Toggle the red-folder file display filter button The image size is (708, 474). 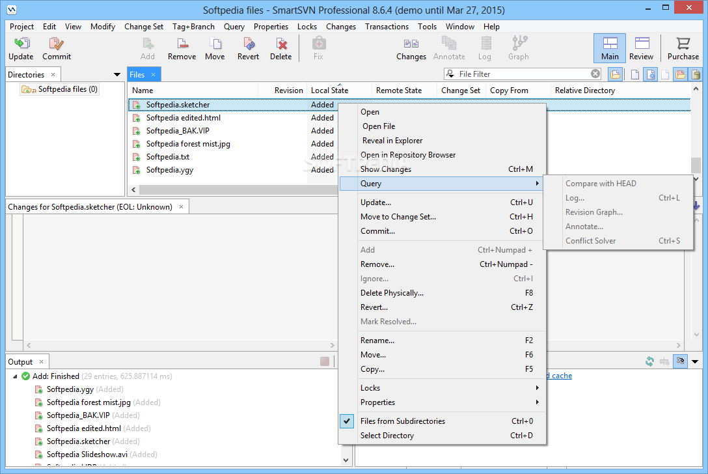click(x=681, y=74)
